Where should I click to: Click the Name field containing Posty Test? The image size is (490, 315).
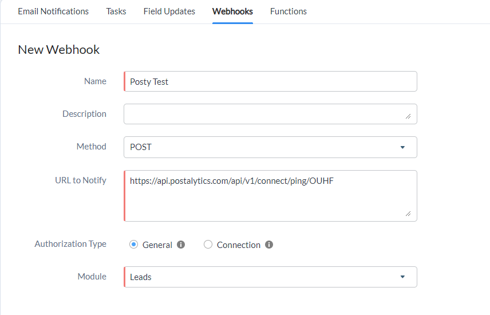click(270, 81)
